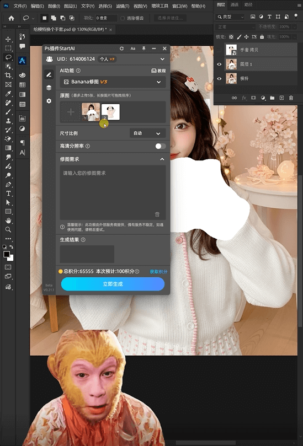303x446 pixels.
Task: Open the Comments panel icon
Action: 22,46
